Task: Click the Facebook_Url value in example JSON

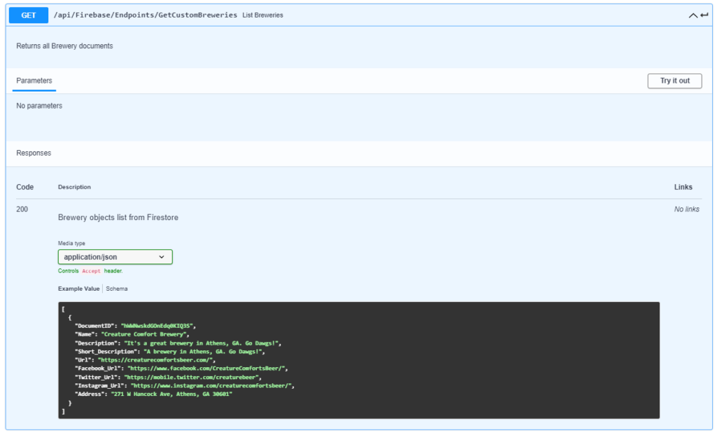Action: [x=208, y=368]
